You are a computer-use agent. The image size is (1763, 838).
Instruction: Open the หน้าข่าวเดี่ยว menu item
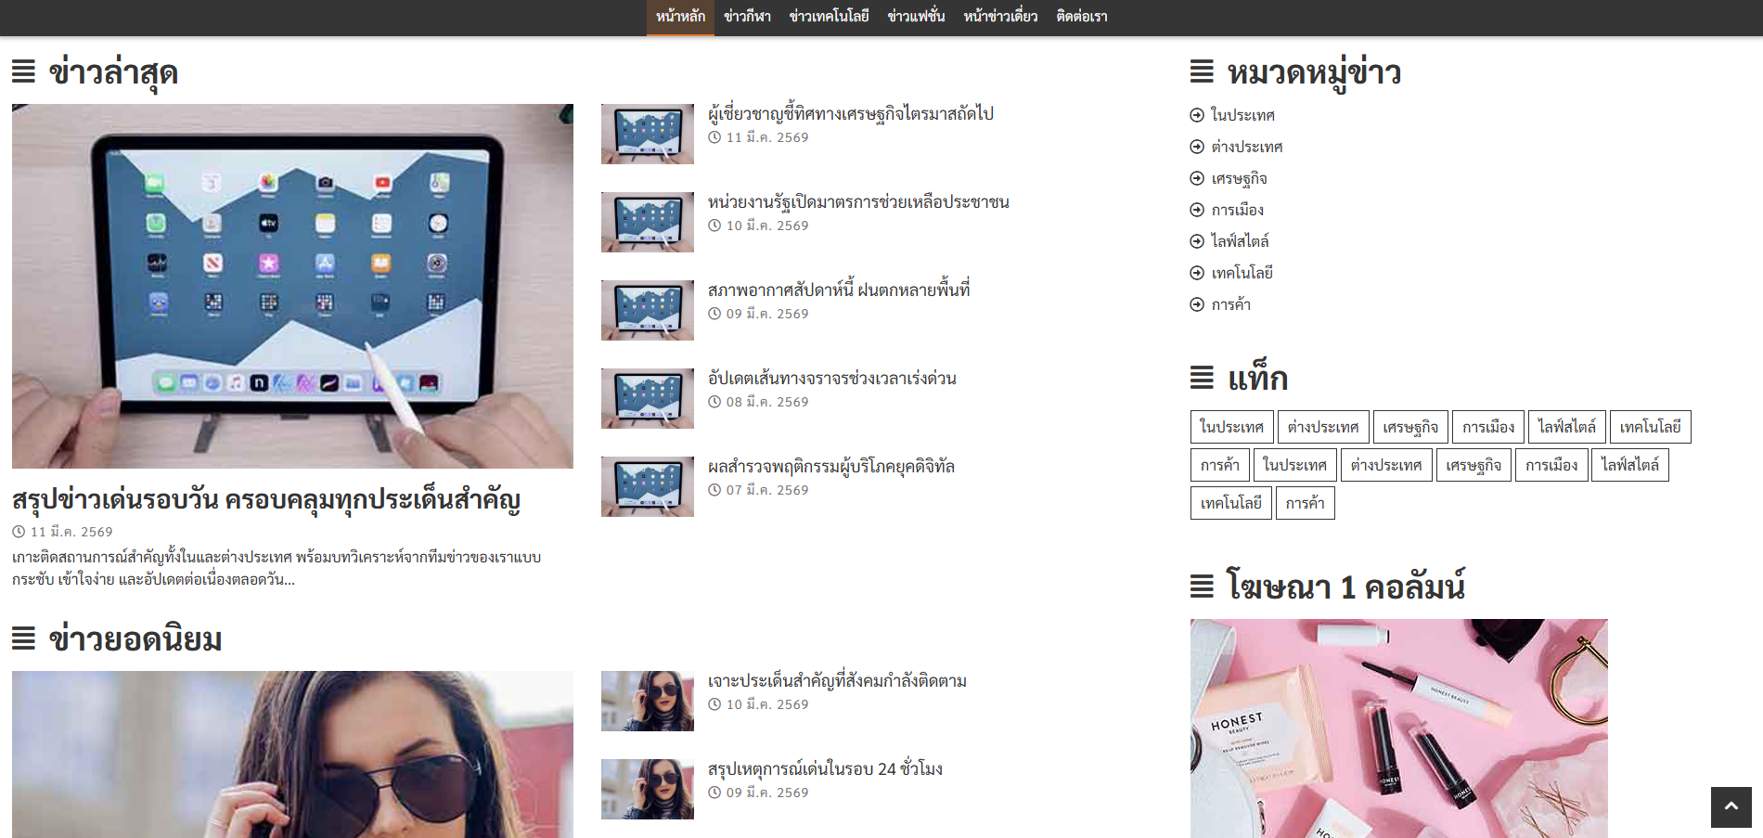click(x=998, y=17)
